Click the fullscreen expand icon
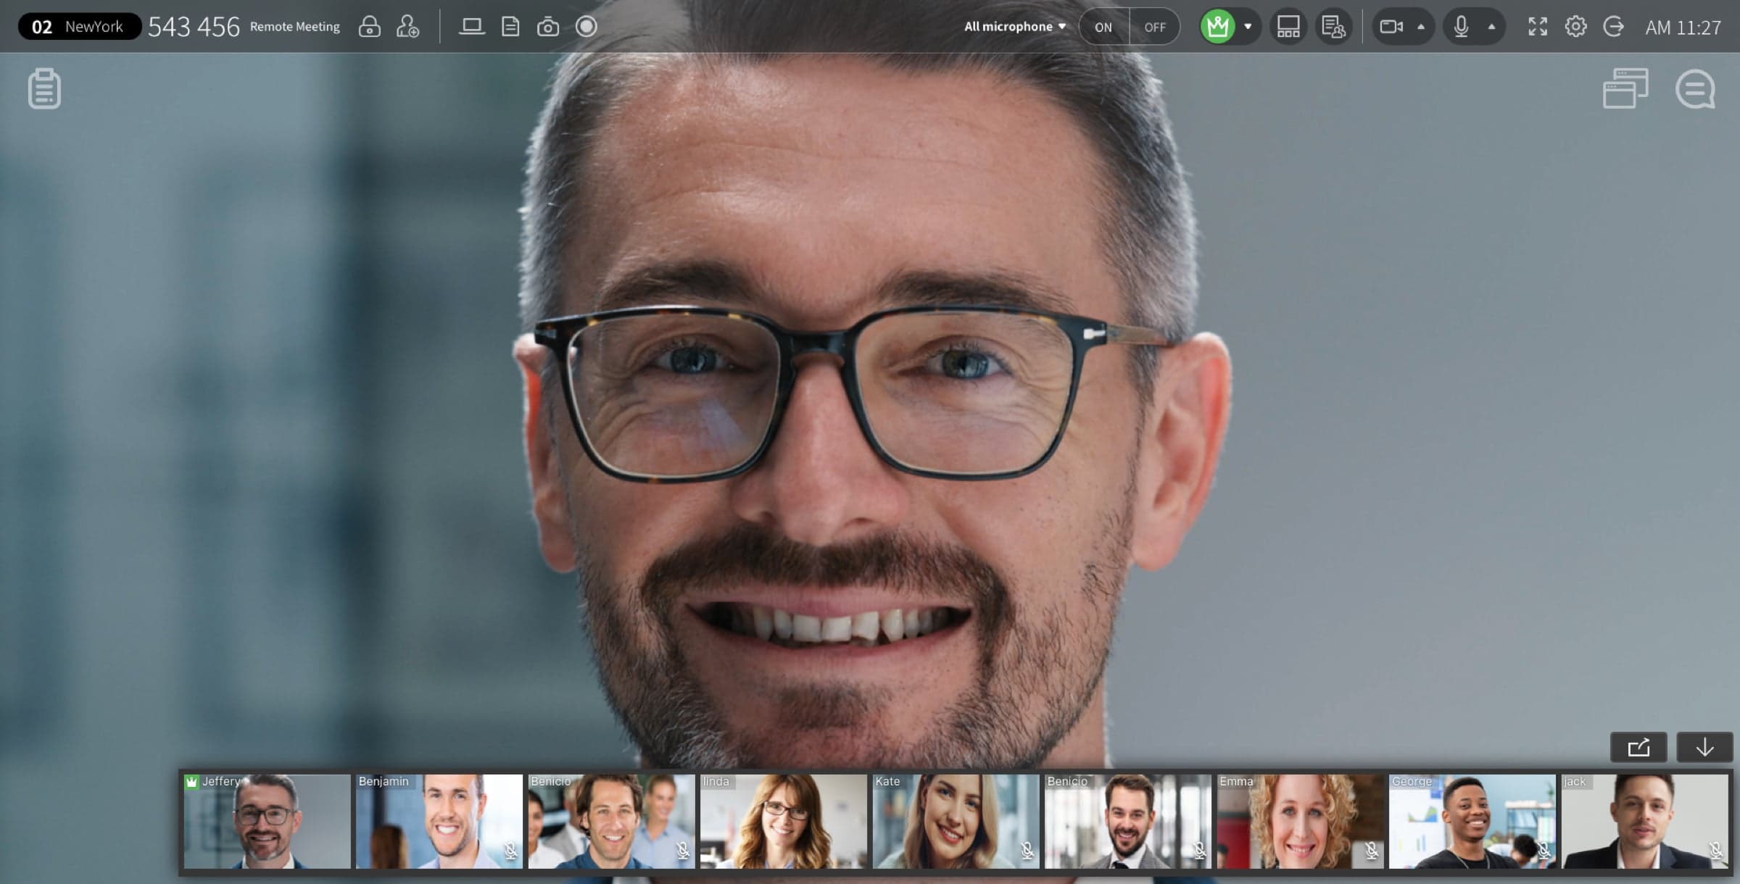Viewport: 1740px width, 884px height. [x=1537, y=25]
